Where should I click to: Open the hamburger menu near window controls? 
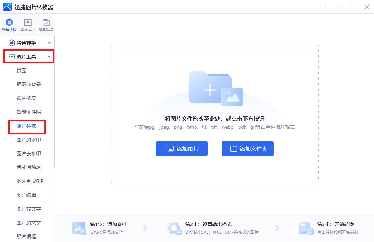323,7
